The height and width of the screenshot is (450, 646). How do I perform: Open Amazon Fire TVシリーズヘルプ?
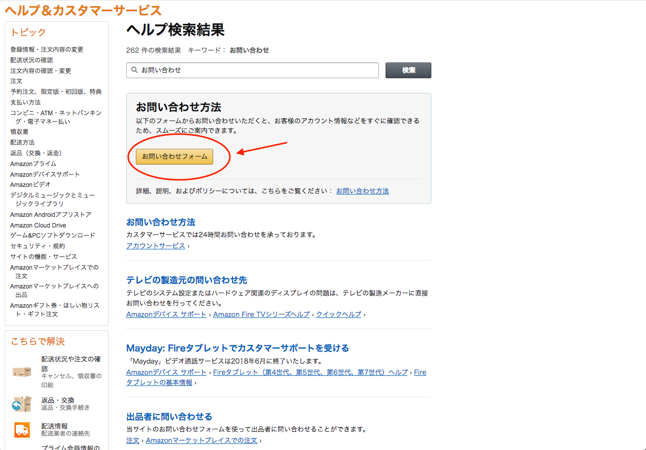pyautogui.click(x=260, y=314)
